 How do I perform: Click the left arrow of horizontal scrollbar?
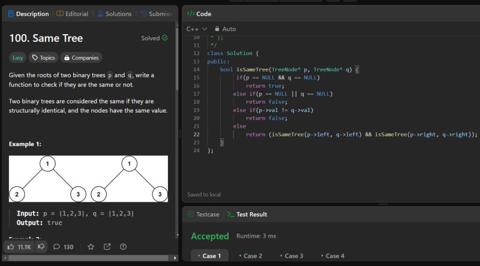(5, 258)
